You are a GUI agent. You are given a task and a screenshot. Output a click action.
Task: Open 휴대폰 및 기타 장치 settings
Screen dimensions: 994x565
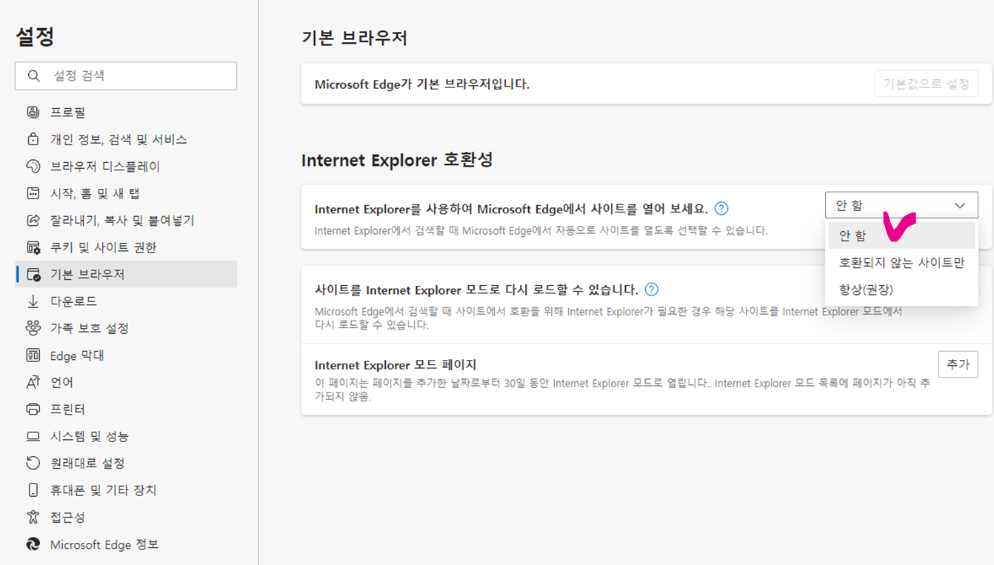coord(126,490)
